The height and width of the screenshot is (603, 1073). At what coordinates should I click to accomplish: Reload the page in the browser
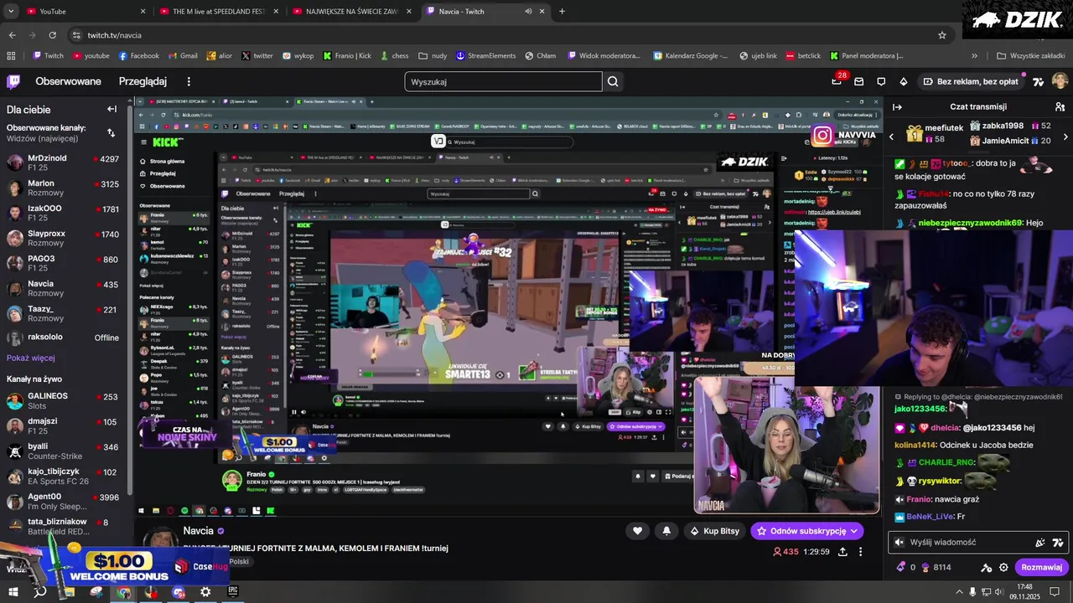(x=52, y=35)
